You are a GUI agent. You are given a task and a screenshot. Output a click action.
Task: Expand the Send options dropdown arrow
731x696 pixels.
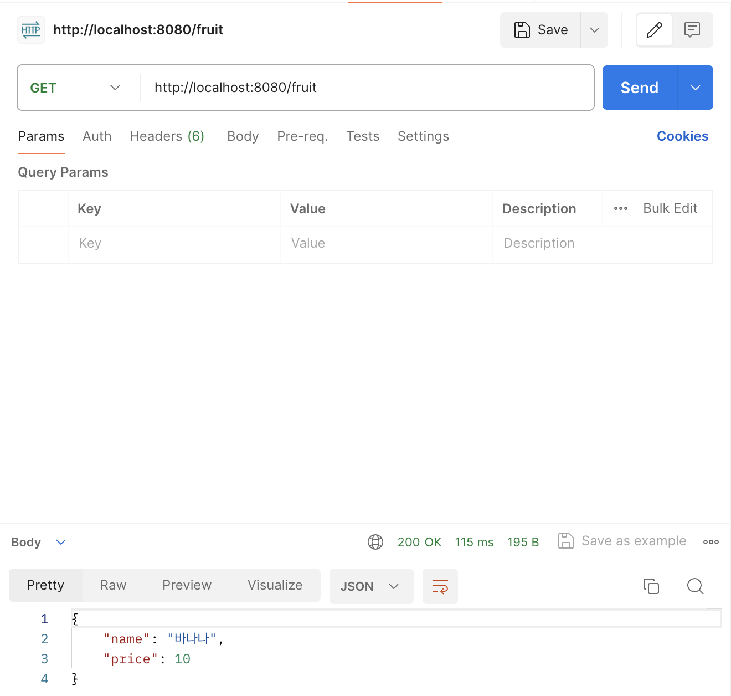pos(696,88)
